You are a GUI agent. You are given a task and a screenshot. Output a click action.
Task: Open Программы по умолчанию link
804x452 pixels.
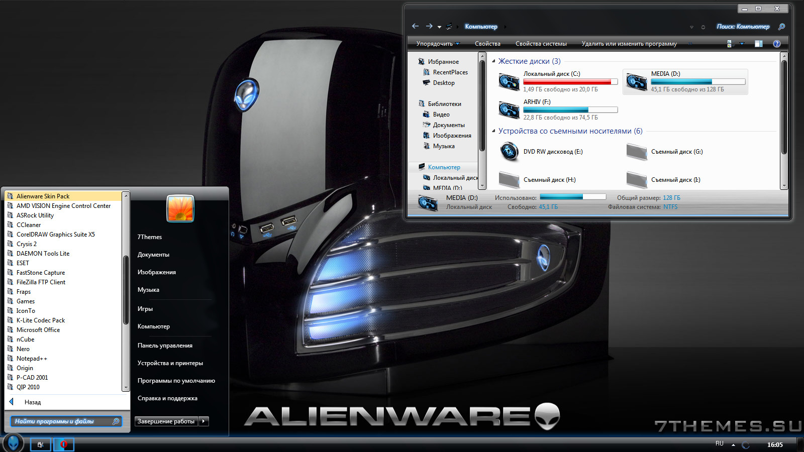pyautogui.click(x=176, y=381)
